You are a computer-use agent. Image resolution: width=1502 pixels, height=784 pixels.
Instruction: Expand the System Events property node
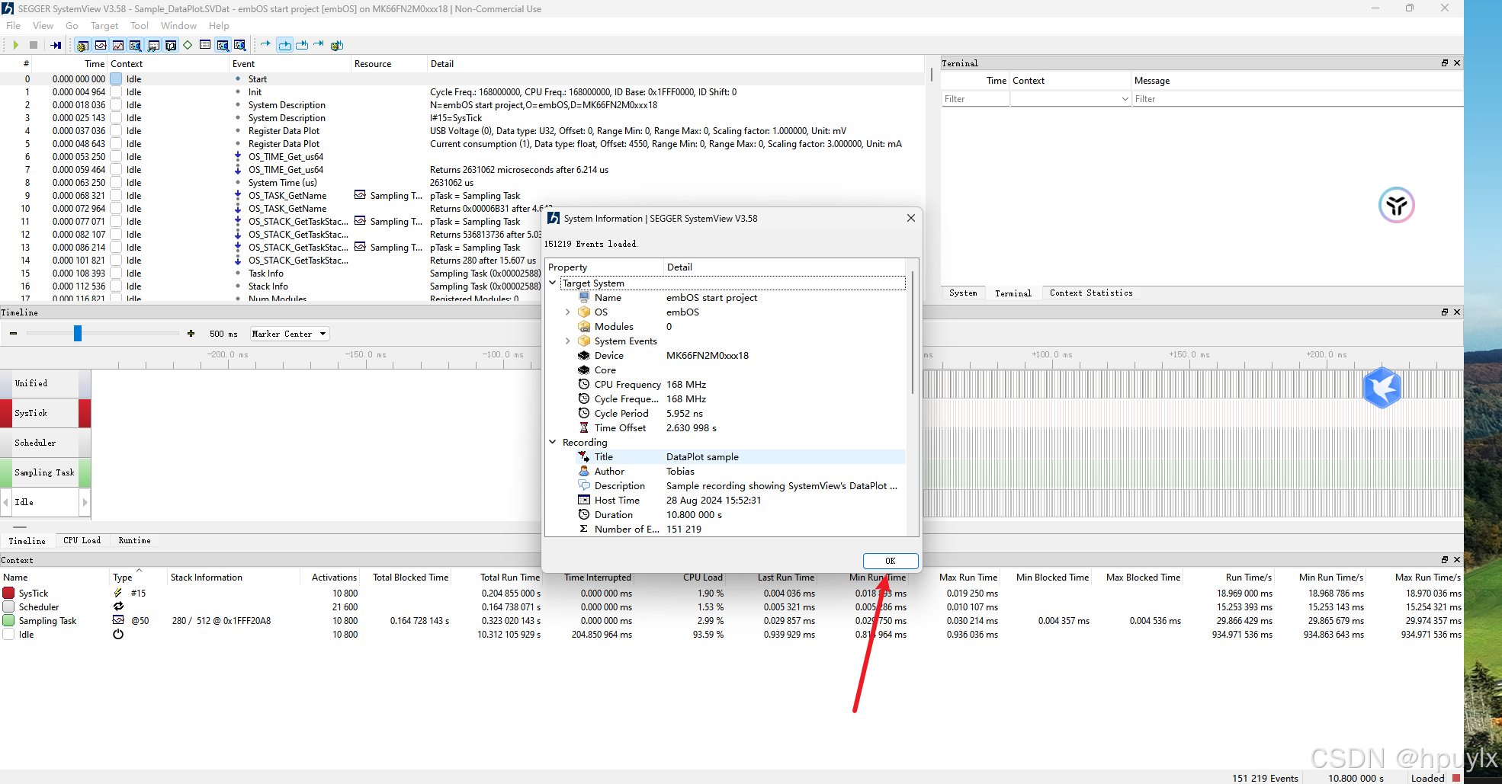[567, 341]
